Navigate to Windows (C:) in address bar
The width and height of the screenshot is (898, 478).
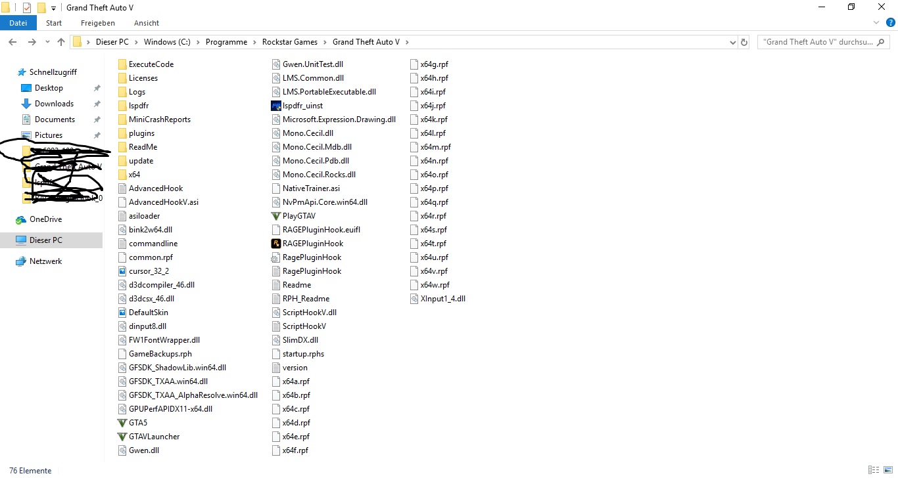(167, 42)
